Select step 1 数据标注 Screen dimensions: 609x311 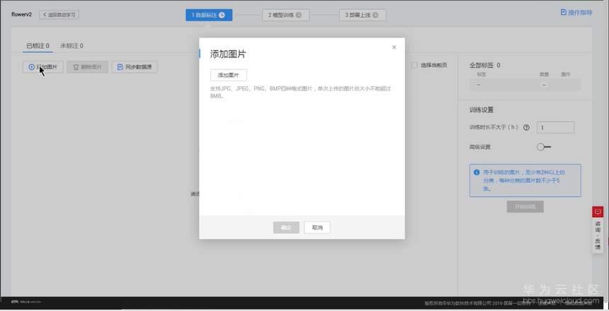click(x=209, y=15)
